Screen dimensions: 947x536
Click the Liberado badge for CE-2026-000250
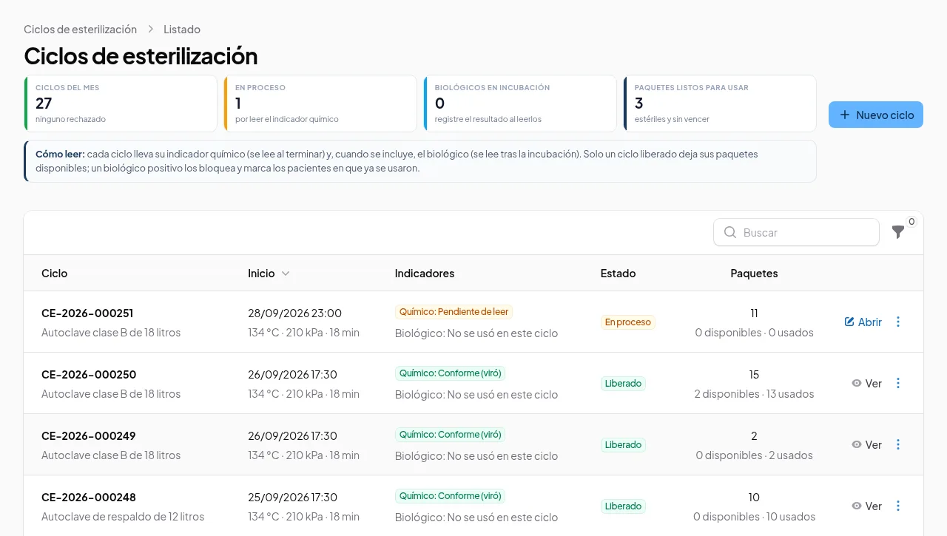pyautogui.click(x=623, y=384)
